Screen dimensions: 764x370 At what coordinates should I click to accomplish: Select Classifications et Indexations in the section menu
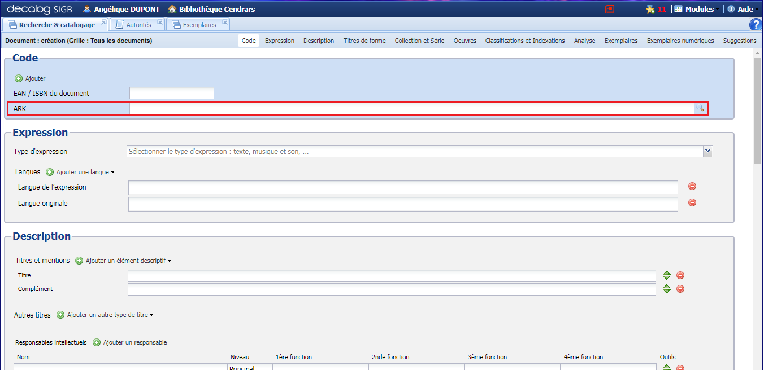pyautogui.click(x=524, y=41)
